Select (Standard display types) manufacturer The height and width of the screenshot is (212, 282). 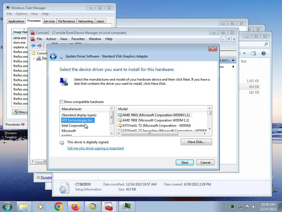[x=79, y=115]
